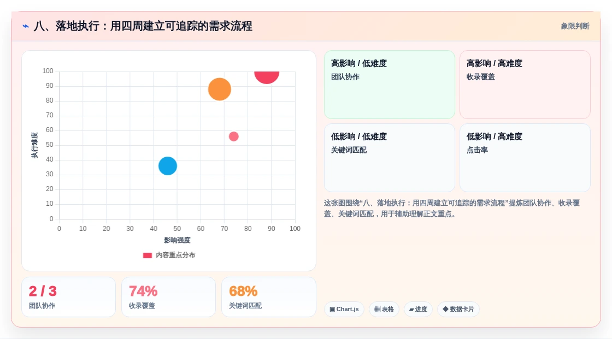Click the description paragraph starting 这张图围绕
Screen dimensions: 612x339
(x=451, y=209)
